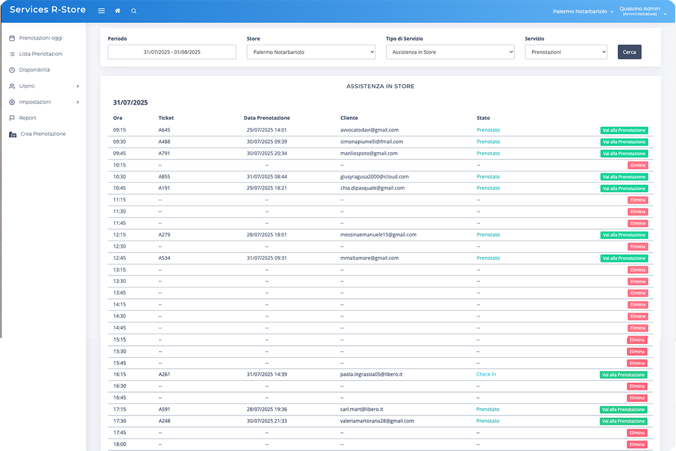The height and width of the screenshot is (451, 676).
Task: Click the flag icon beside Report
Action: click(x=12, y=118)
